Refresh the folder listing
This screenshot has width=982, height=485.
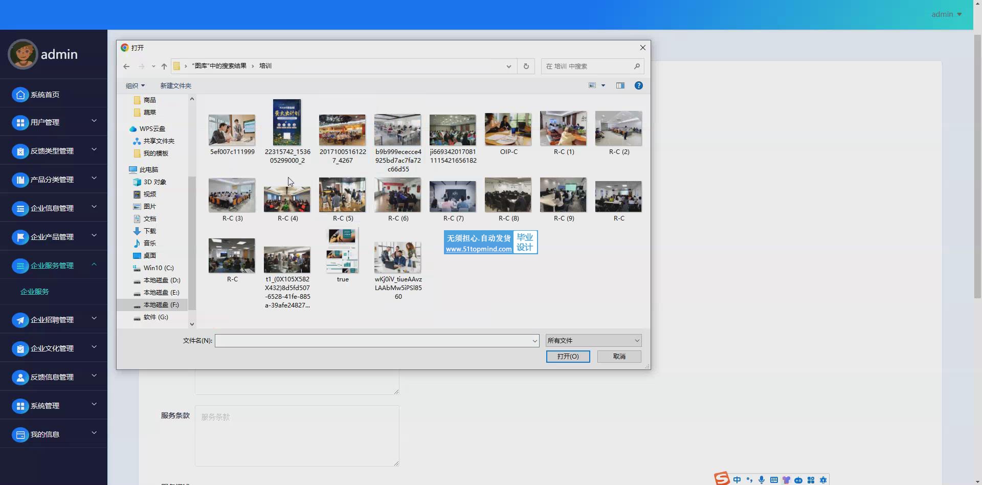click(526, 67)
